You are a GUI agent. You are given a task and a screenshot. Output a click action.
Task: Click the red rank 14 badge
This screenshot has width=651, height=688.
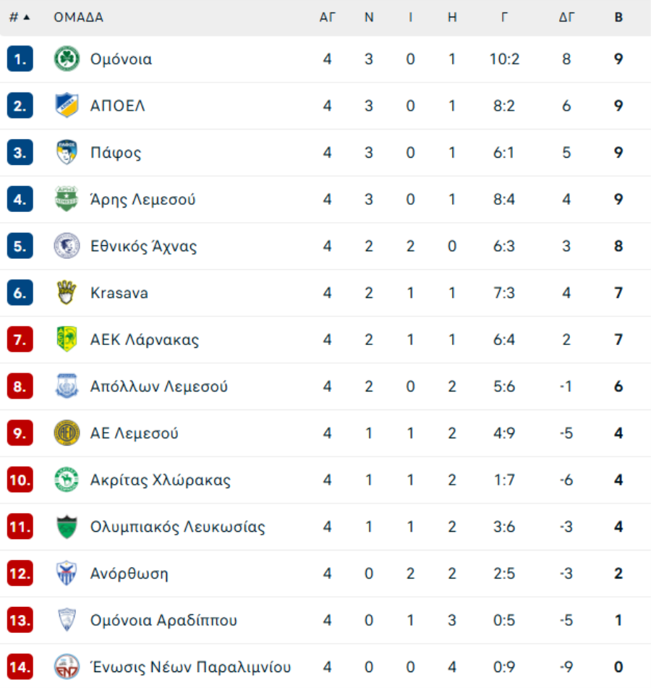point(20,667)
